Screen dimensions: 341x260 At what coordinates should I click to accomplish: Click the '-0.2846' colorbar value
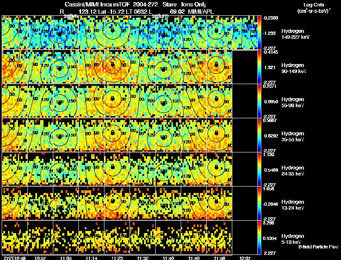click(x=270, y=204)
